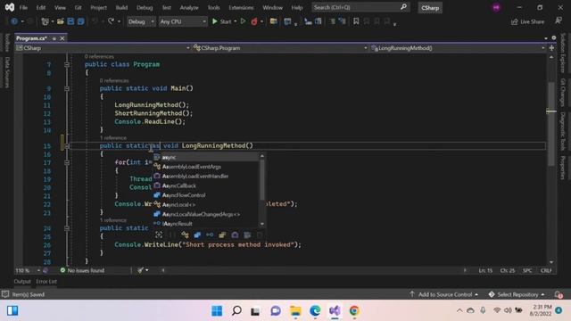Viewport: 571px width, 321px height.
Task: Open the File menu
Action: tap(23, 7)
